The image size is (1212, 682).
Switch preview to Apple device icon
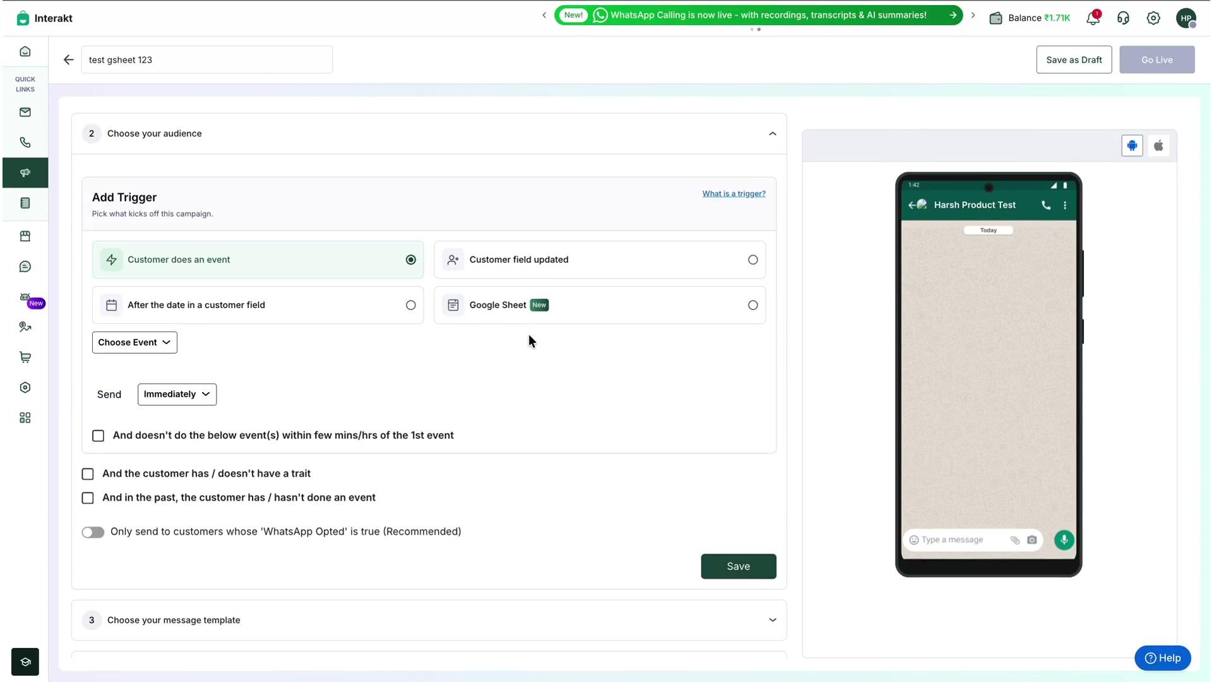click(1158, 146)
